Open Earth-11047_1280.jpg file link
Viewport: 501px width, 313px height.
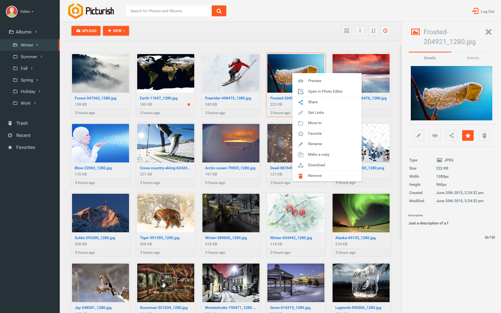[159, 98]
